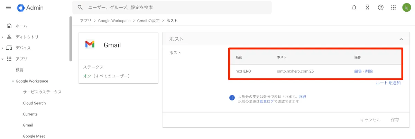Image resolution: width=415 pixels, height=139 pixels.
Task: Click the Gmail の設定 breadcrumb
Action: tap(148, 21)
